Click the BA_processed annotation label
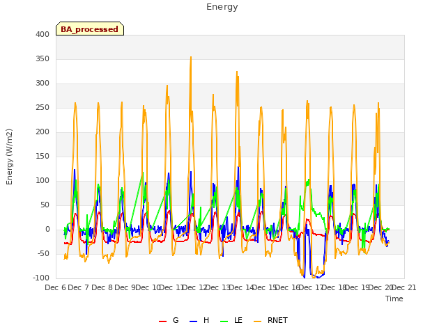The image size is (446, 334). click(90, 29)
